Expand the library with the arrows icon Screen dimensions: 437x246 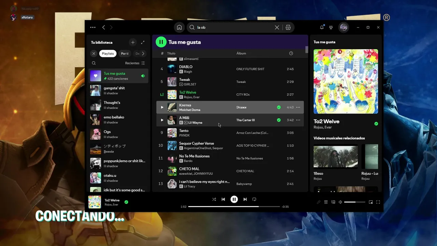(x=143, y=42)
